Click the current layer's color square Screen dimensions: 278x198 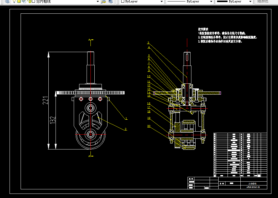pos(33,1)
